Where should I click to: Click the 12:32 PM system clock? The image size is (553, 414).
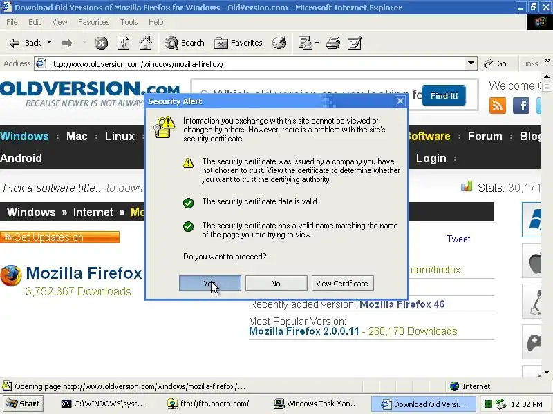click(x=527, y=404)
